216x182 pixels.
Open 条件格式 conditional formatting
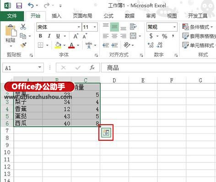[x=198, y=27]
